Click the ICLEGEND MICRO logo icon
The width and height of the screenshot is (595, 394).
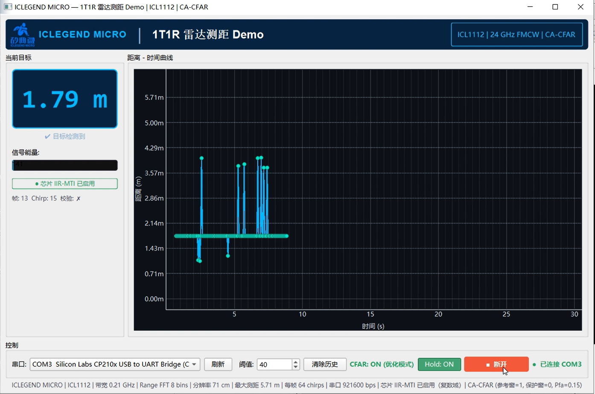pos(22,35)
